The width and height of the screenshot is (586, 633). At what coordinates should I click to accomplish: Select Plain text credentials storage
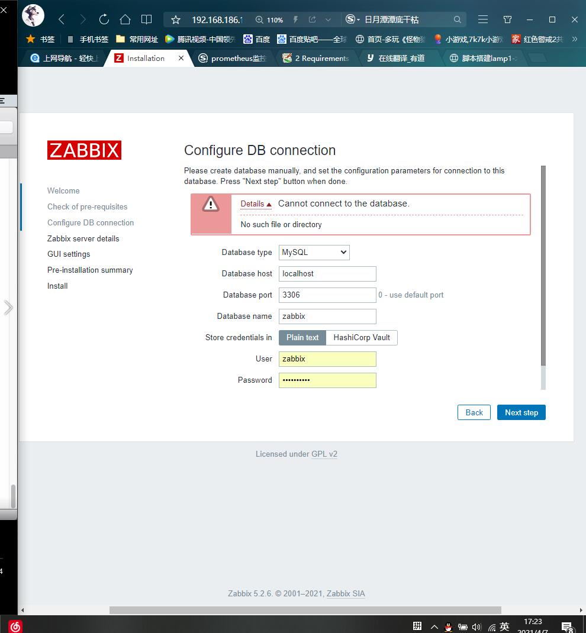[x=302, y=337]
